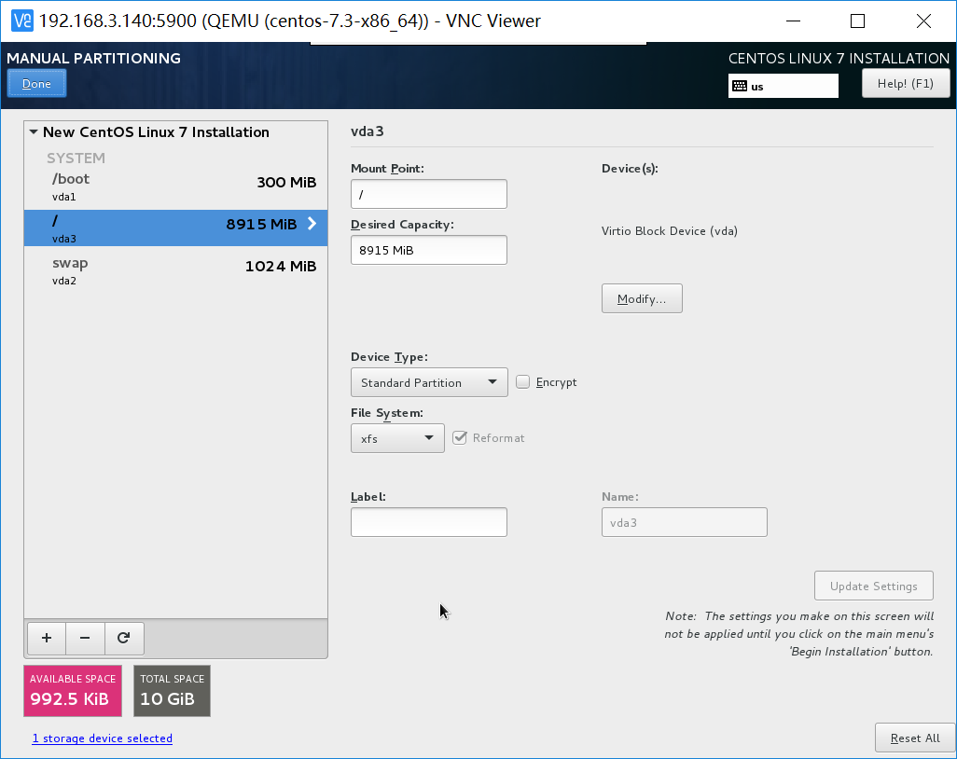Click the Update Settings button
The width and height of the screenshot is (957, 759).
tap(873, 586)
